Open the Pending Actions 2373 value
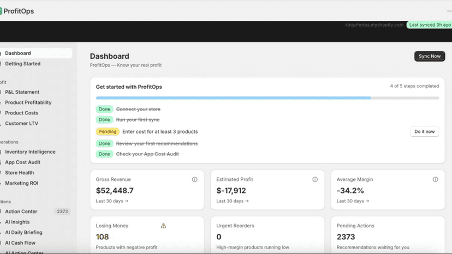The height and width of the screenshot is (254, 452). click(x=346, y=237)
